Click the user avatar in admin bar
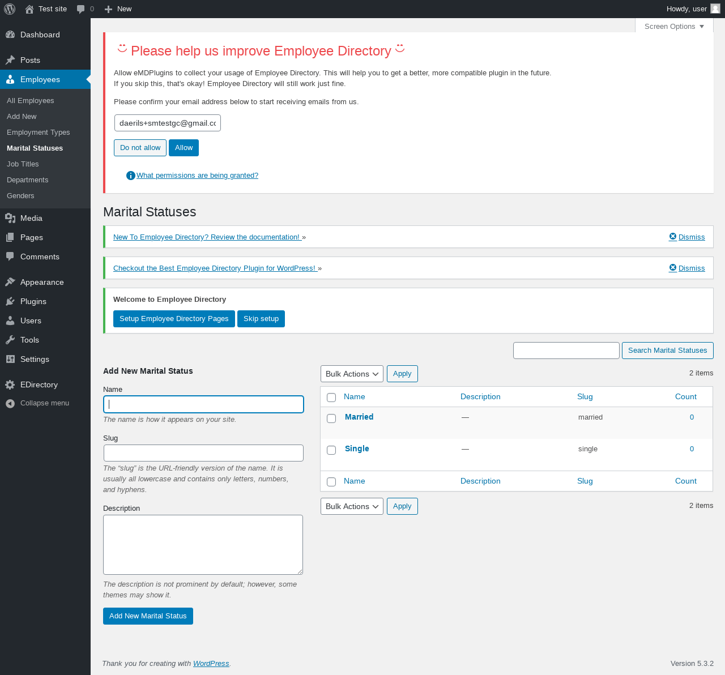725x675 pixels. pos(715,8)
